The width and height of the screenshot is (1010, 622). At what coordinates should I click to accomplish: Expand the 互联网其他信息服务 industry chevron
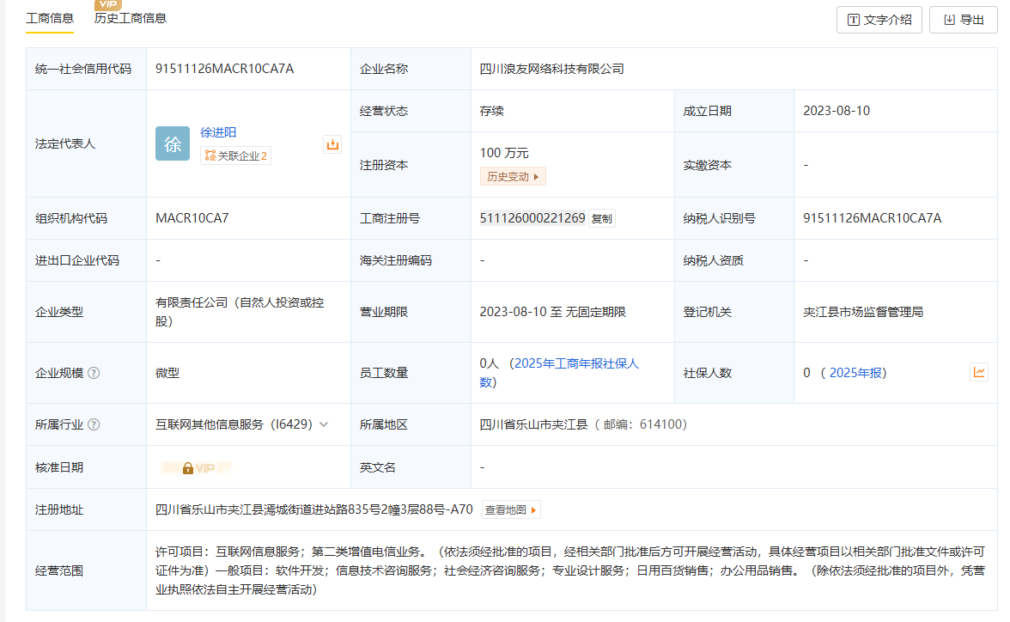pyautogui.click(x=324, y=424)
